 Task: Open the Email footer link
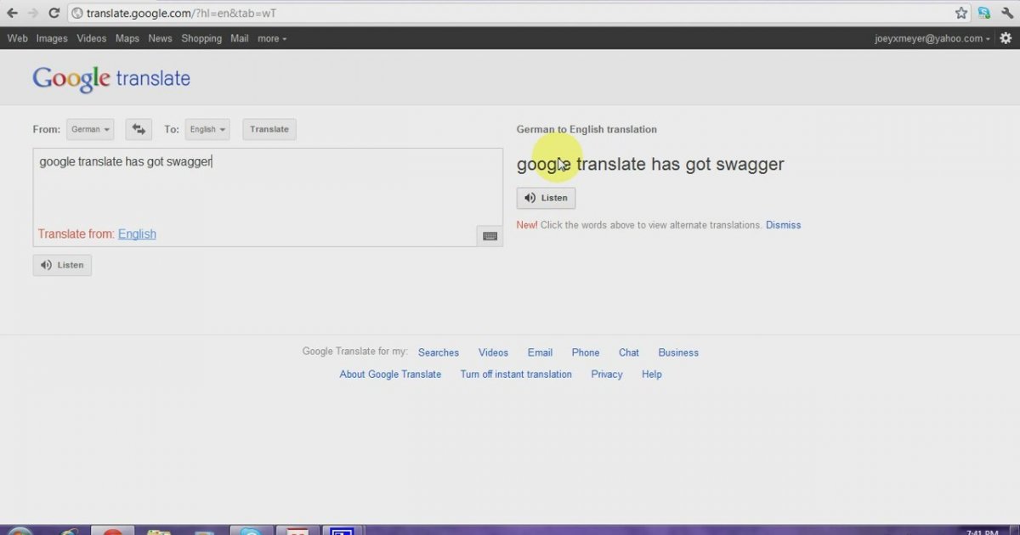coord(540,352)
